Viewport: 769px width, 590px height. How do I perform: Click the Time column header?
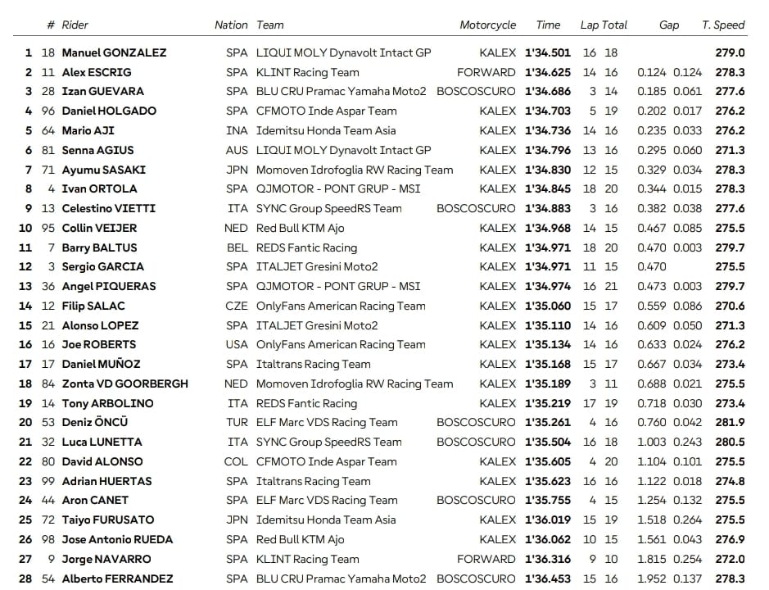coord(548,25)
